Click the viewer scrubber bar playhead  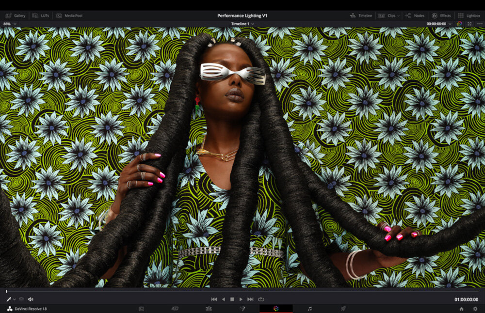click(x=6, y=291)
